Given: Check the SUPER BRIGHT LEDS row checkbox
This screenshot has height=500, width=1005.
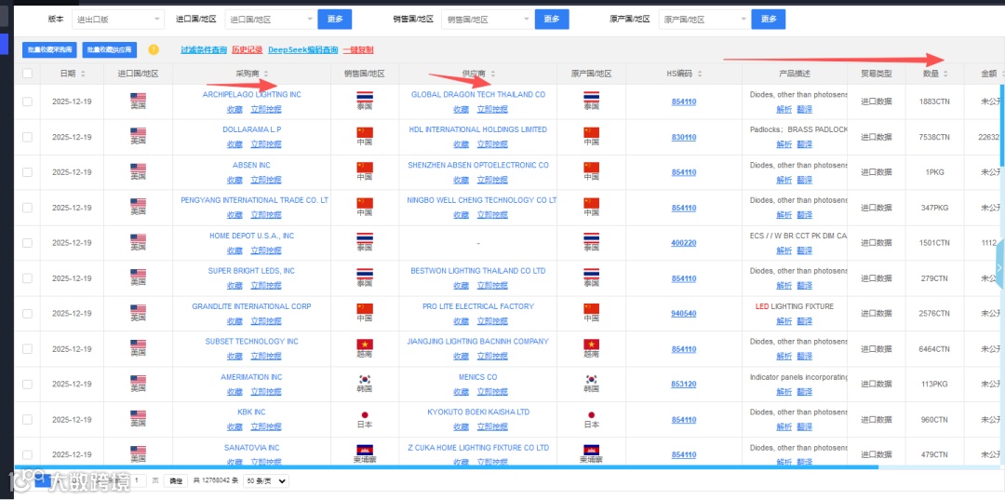Looking at the screenshot, I should coord(27,278).
